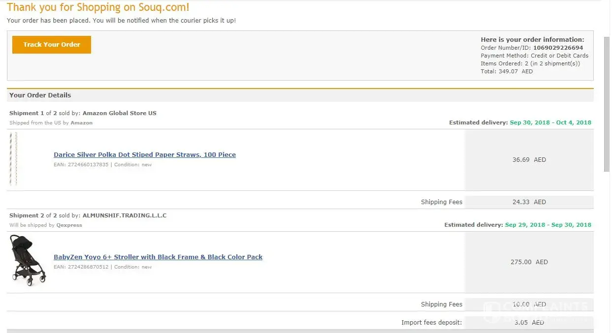Click the Amazon Global Store US seller name
The height and width of the screenshot is (333, 612).
(x=119, y=113)
